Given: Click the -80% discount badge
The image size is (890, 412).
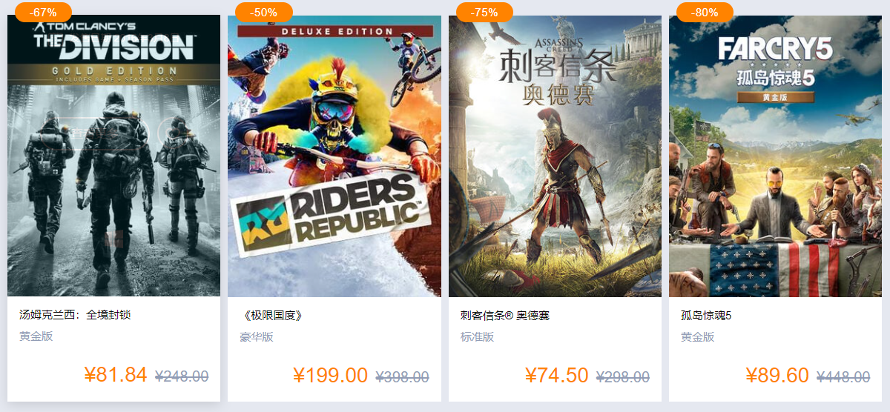Looking at the screenshot, I should coord(705,12).
